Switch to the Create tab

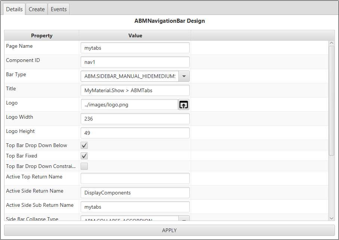37,9
